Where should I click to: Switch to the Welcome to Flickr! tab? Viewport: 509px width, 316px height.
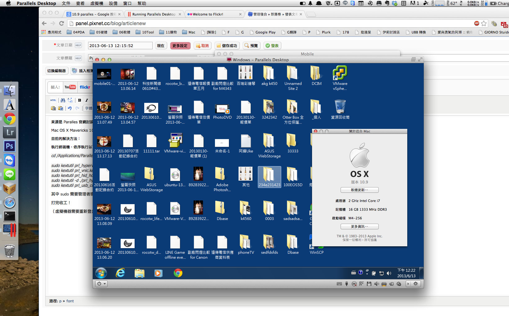point(215,14)
